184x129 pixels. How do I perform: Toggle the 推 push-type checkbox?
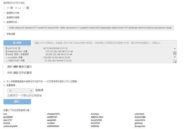8,8
